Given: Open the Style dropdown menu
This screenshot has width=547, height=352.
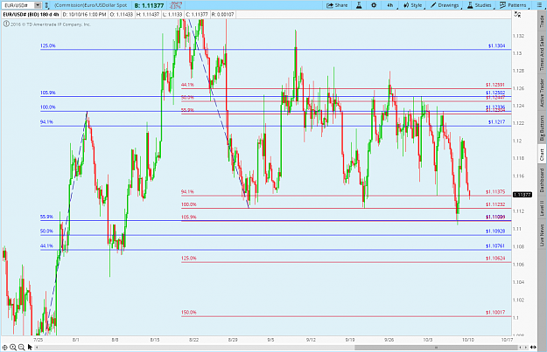Looking at the screenshot, I should pyautogui.click(x=413, y=5).
